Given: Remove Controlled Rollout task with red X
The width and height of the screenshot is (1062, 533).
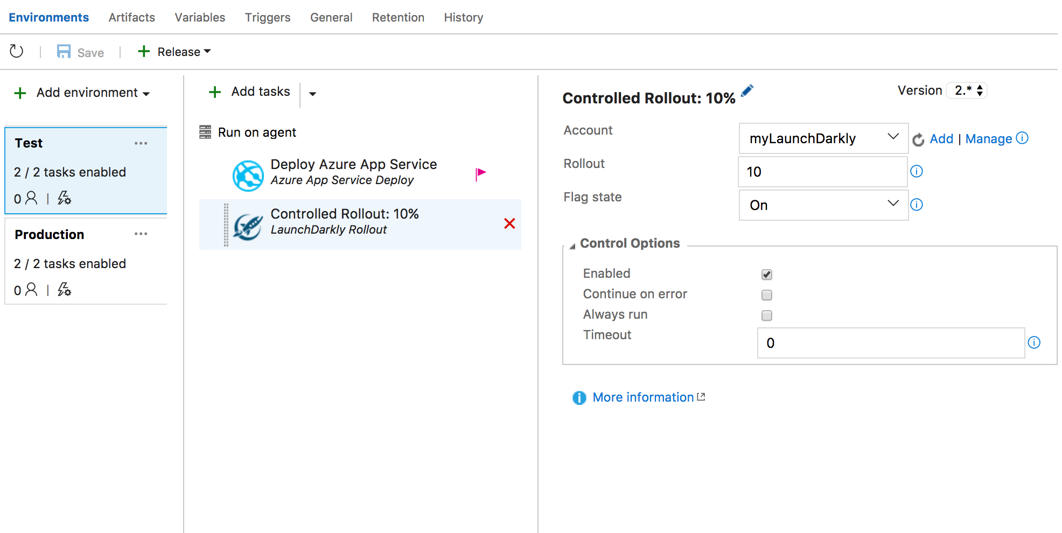Looking at the screenshot, I should coord(509,223).
